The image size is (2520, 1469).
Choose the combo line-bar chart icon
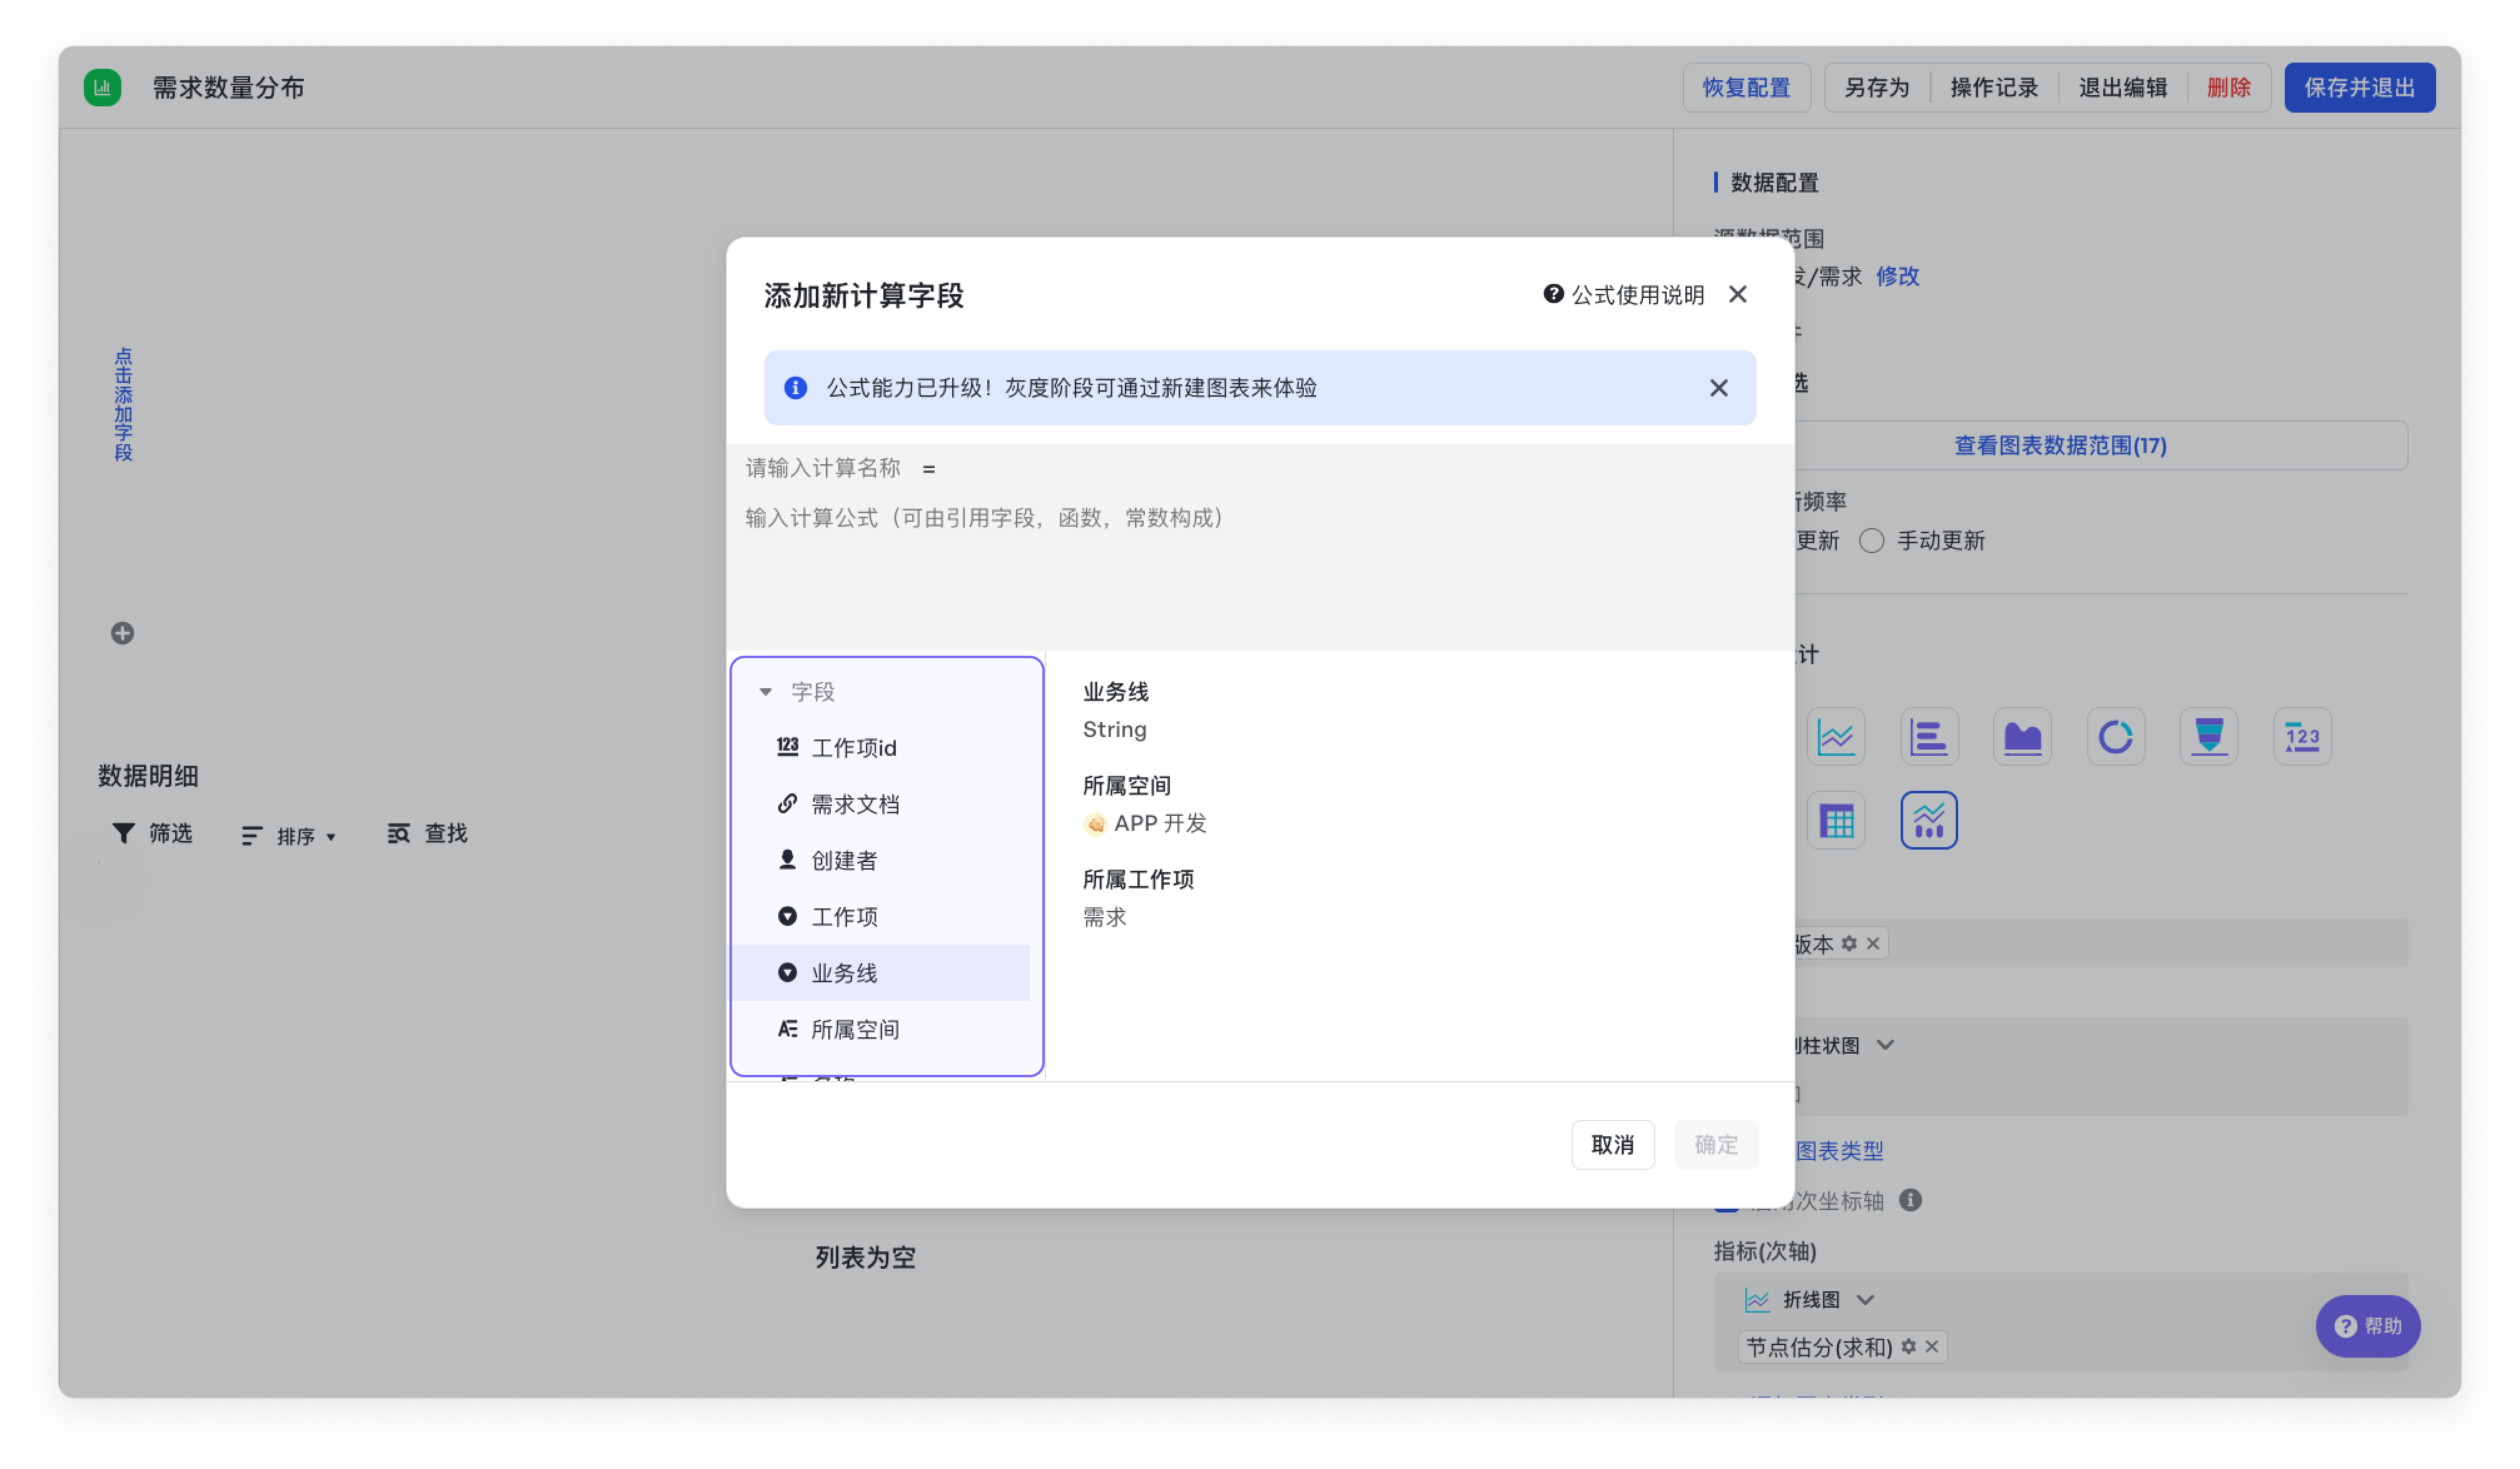coord(1929,821)
